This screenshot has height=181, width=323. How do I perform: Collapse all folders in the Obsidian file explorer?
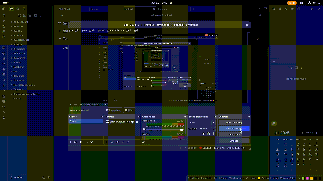click(41, 16)
